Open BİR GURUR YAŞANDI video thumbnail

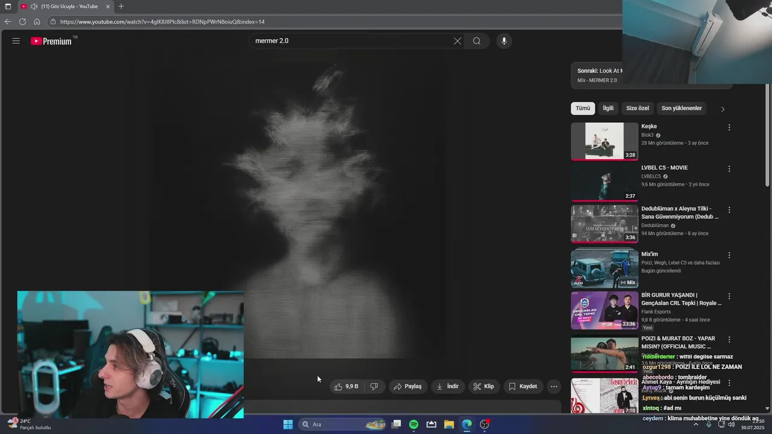tap(604, 310)
